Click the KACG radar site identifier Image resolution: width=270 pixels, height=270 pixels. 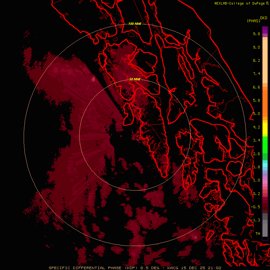coord(173,268)
